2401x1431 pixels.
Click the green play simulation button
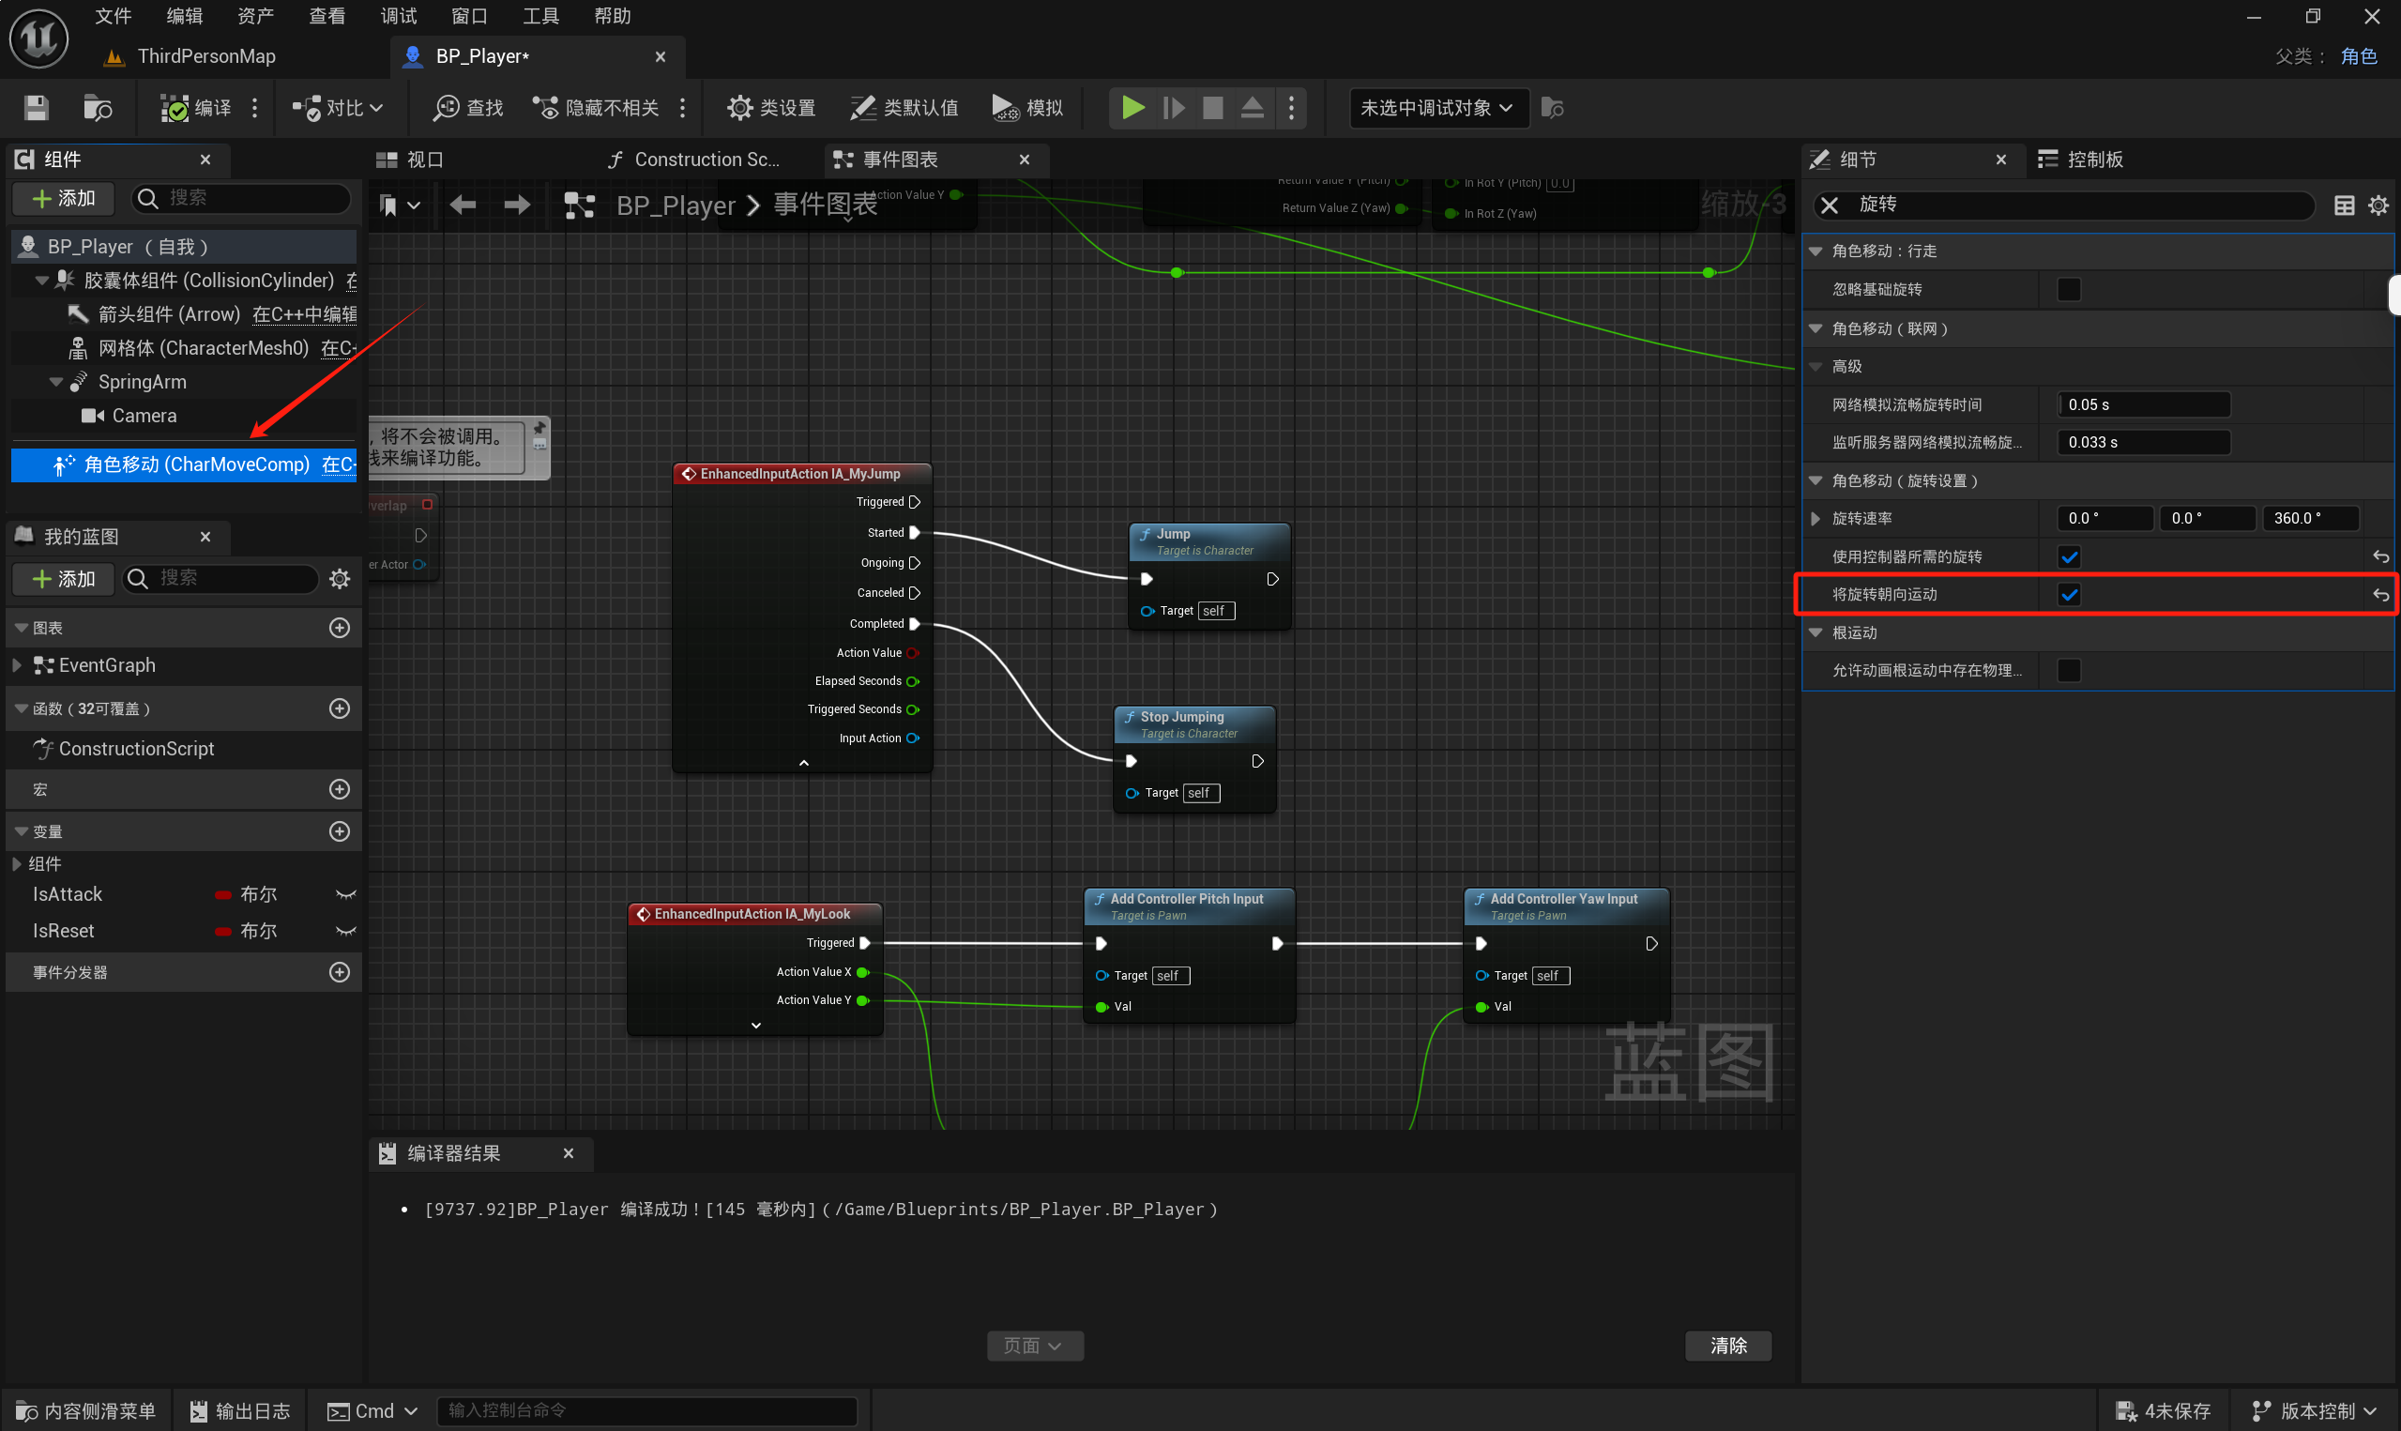click(x=1132, y=108)
